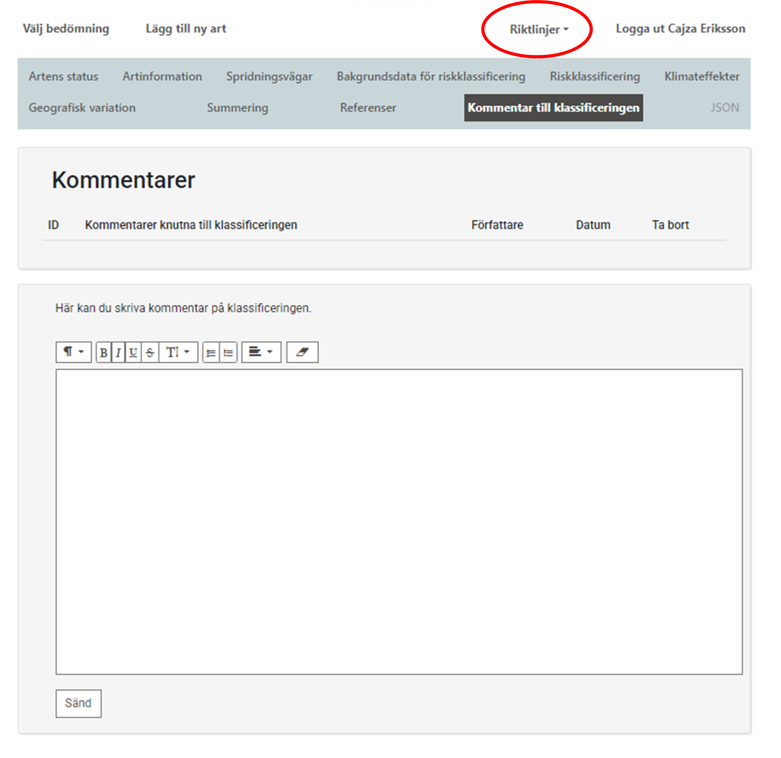Click the Författare column header

pos(497,225)
